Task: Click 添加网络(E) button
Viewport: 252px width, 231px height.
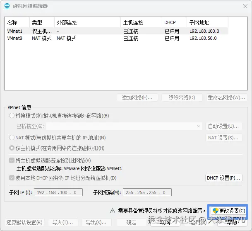Action: coord(137,97)
